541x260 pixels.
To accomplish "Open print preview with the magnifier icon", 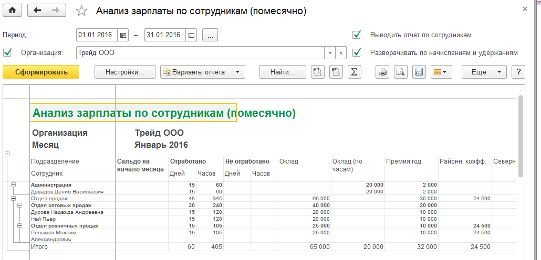I will coord(401,72).
